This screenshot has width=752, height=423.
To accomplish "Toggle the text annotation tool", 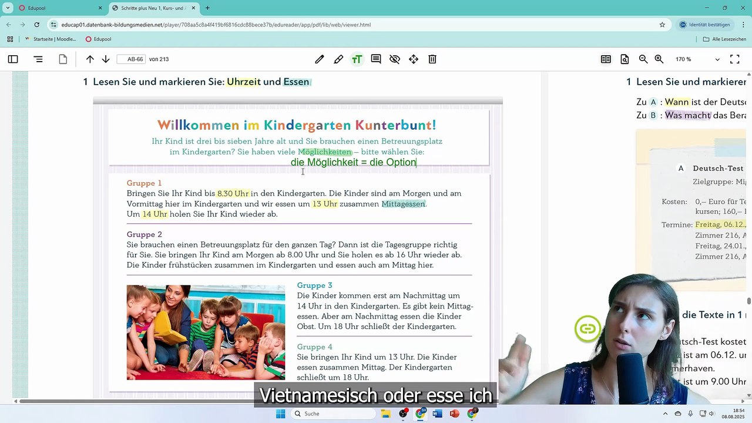I will coord(357,59).
